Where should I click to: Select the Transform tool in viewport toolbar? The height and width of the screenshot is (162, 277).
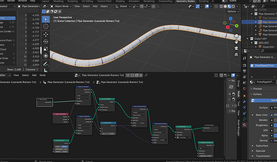pyautogui.click(x=46, y=56)
